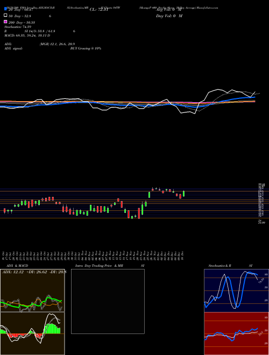Screen dimensions: 269x355
Task: Open the ADX indicator chart panel
Action: coord(32,290)
